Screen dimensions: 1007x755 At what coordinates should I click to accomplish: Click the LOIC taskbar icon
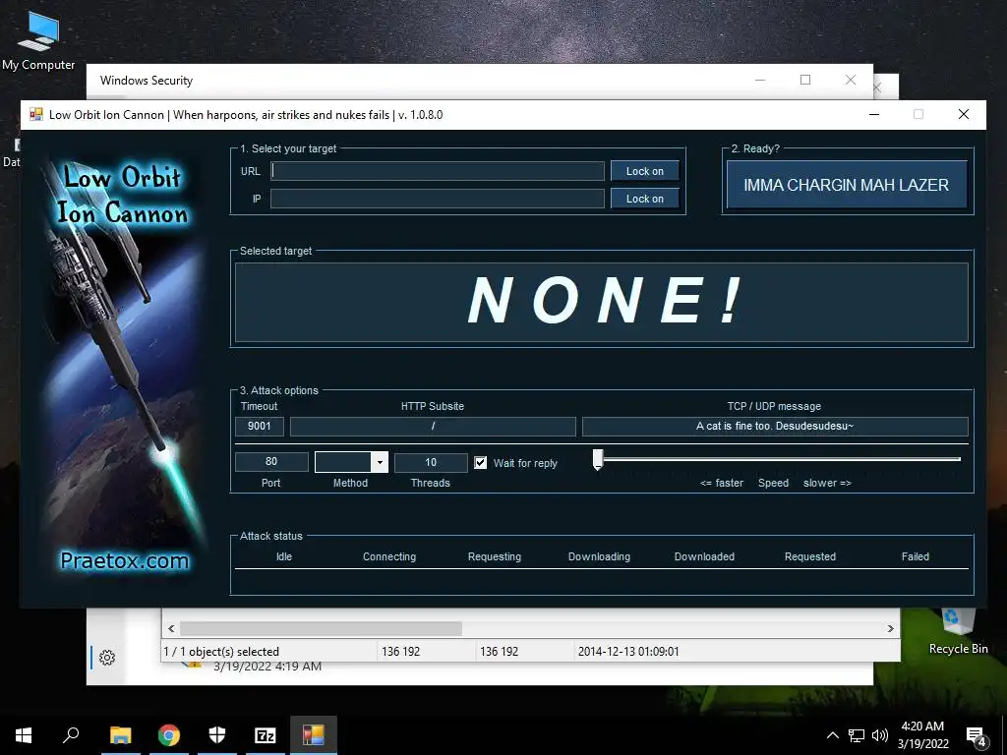[x=314, y=735]
